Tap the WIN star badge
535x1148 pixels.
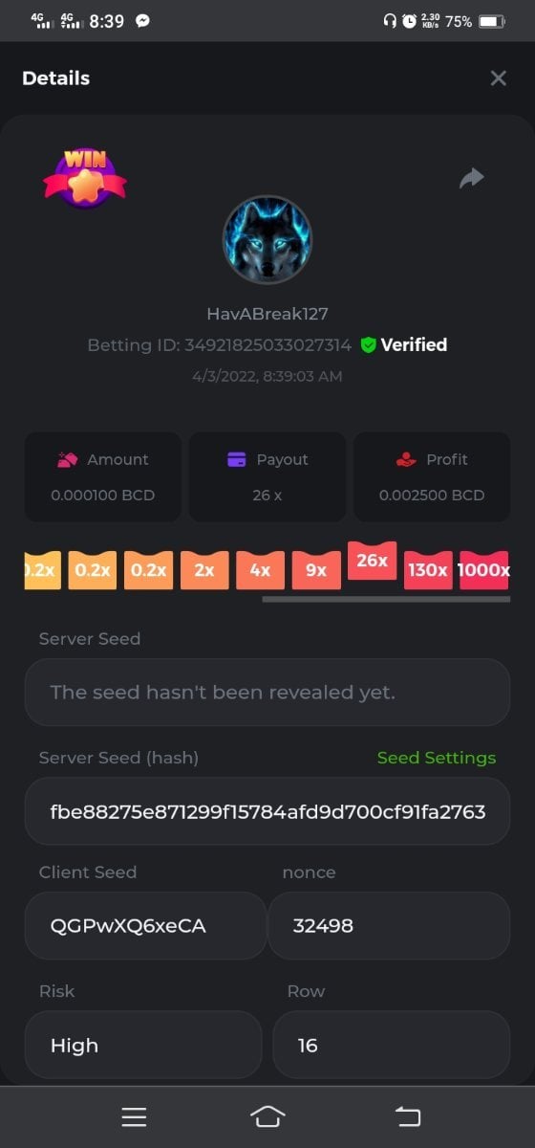[x=84, y=176]
